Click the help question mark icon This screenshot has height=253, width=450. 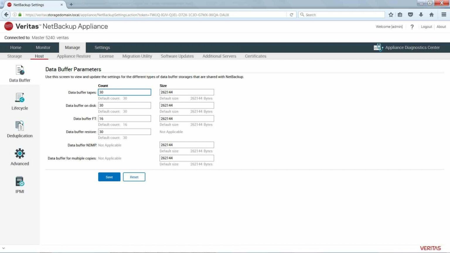tap(412, 27)
